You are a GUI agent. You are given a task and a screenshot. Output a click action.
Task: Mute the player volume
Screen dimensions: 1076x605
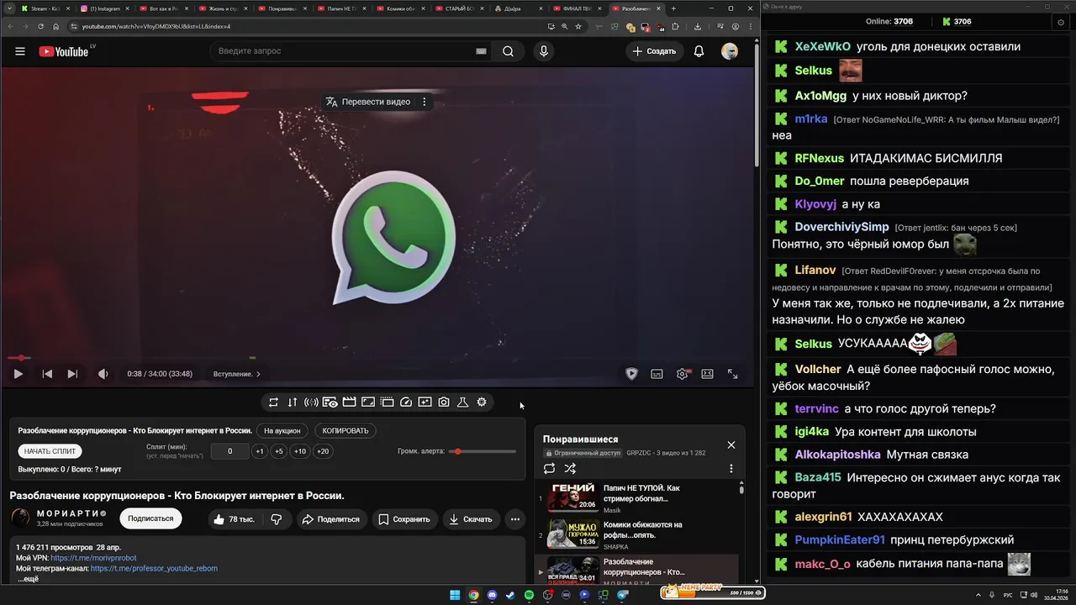click(x=103, y=374)
